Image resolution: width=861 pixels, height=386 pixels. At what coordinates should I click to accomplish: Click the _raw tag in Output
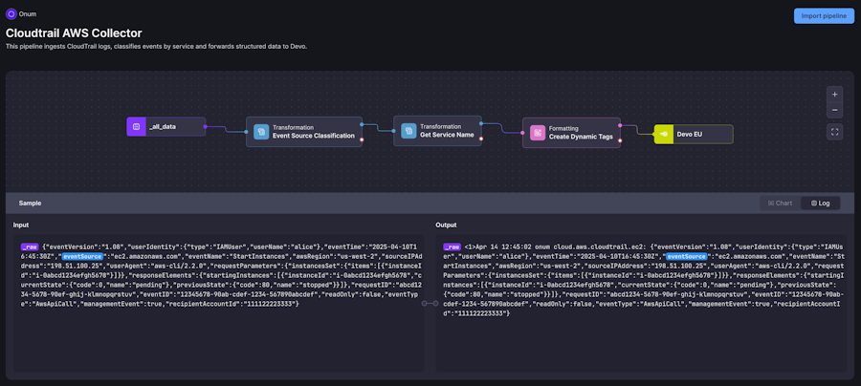click(x=452, y=247)
